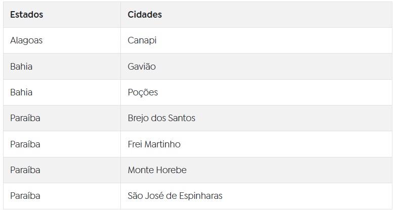Click the word Martinho in the table
Screen dimensions: 394x213
point(162,144)
